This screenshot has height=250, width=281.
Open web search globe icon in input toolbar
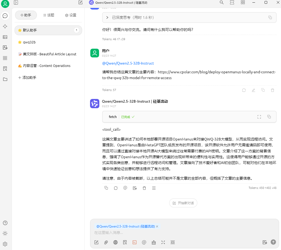click(115, 242)
